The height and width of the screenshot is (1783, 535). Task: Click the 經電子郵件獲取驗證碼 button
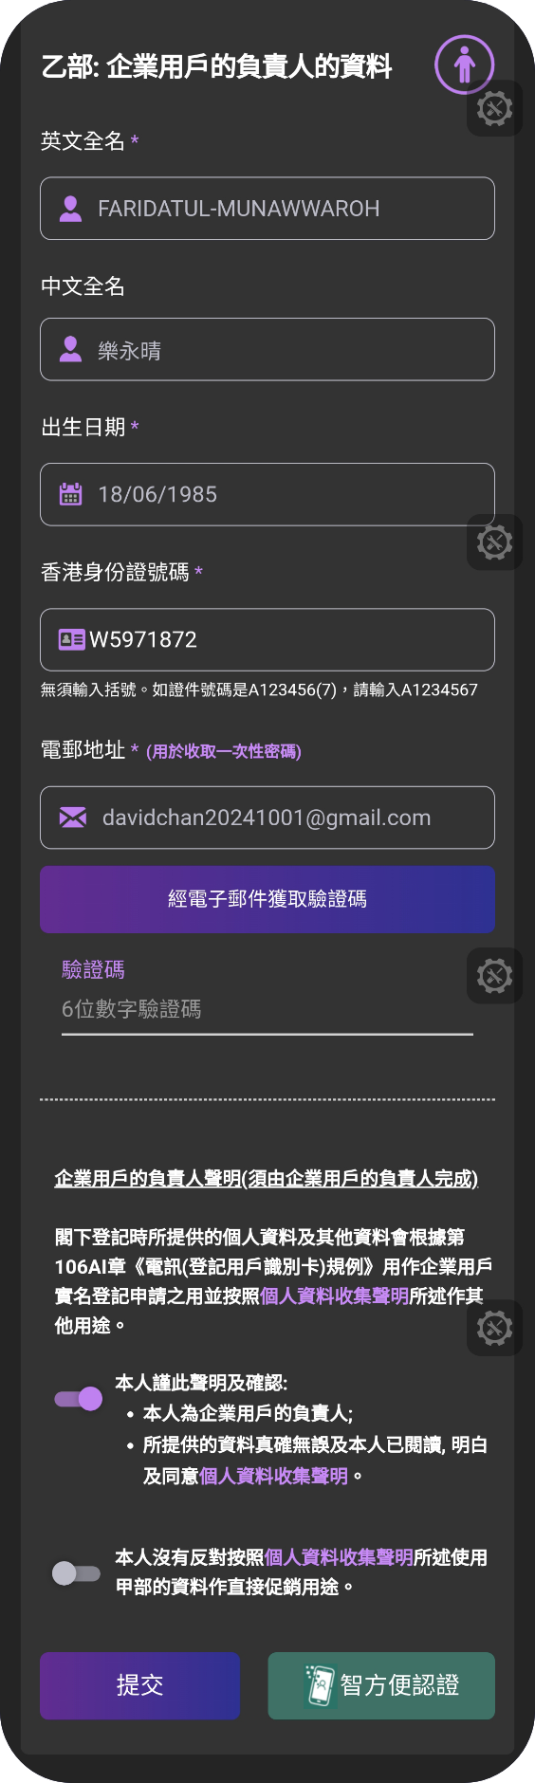pos(267,899)
